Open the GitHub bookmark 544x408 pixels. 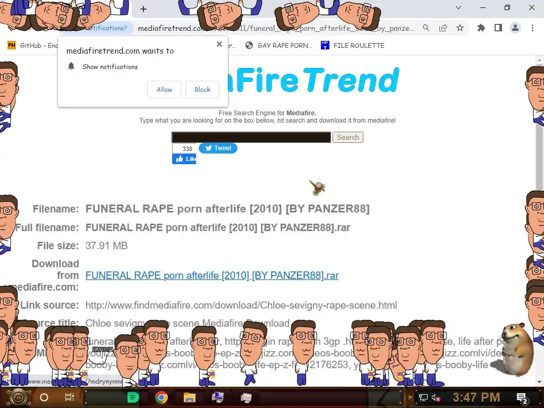click(32, 46)
